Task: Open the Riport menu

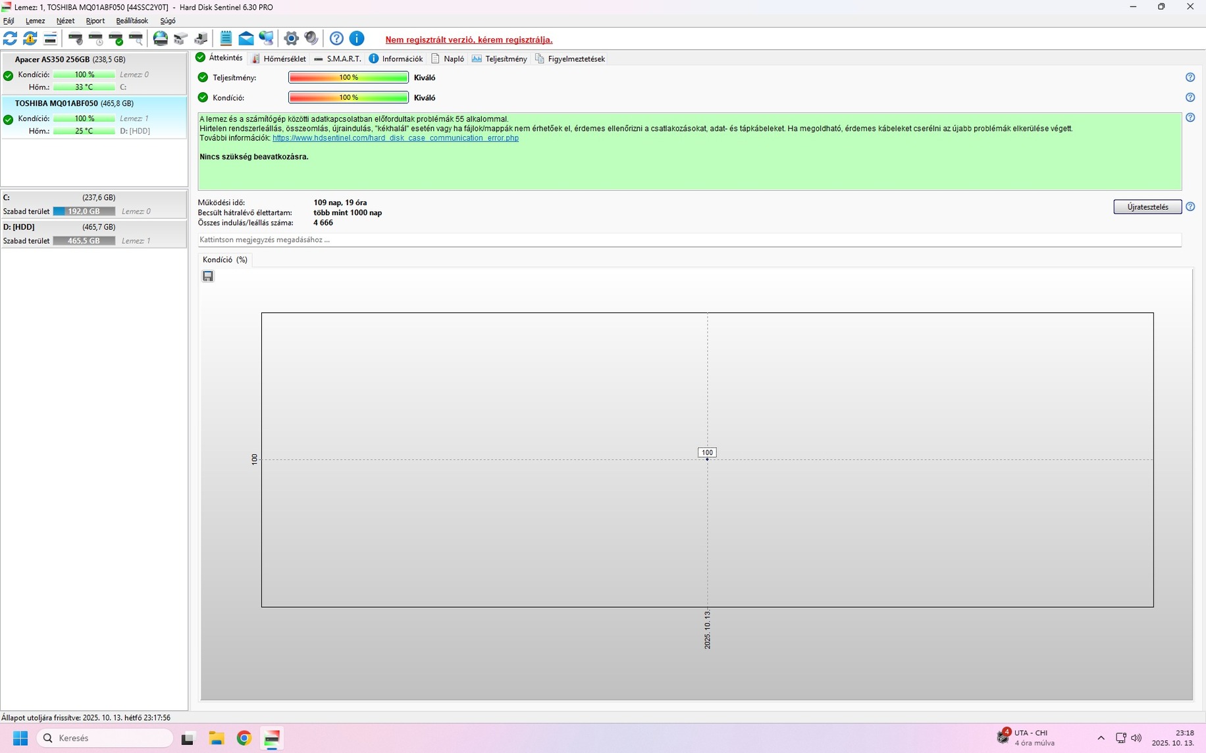Action: (x=95, y=21)
